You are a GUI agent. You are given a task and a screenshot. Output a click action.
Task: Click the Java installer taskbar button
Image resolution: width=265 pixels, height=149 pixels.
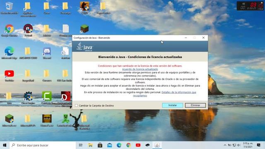pyautogui.click(x=157, y=145)
